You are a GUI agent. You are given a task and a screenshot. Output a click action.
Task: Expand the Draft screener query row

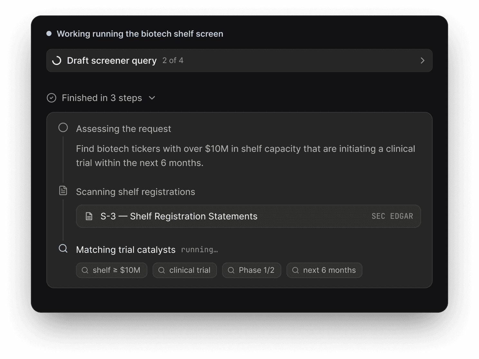[239, 60]
